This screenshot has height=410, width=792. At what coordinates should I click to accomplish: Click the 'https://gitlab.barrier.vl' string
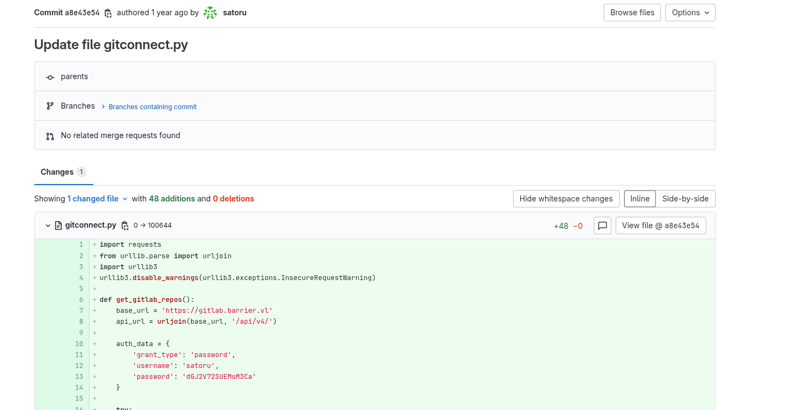217,311
